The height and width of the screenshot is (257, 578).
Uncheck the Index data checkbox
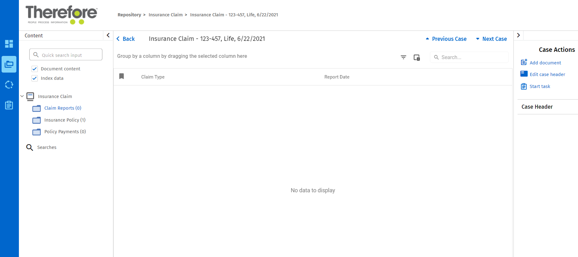pos(35,78)
